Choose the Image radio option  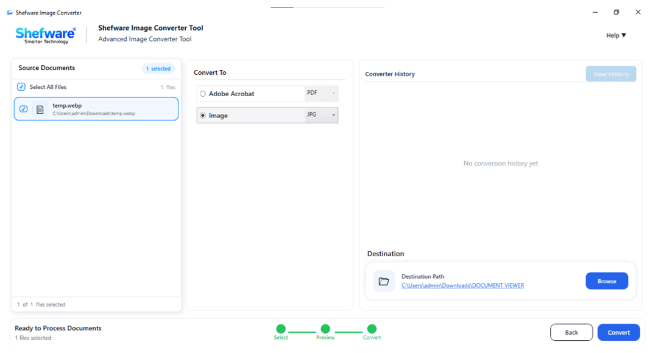tap(203, 116)
